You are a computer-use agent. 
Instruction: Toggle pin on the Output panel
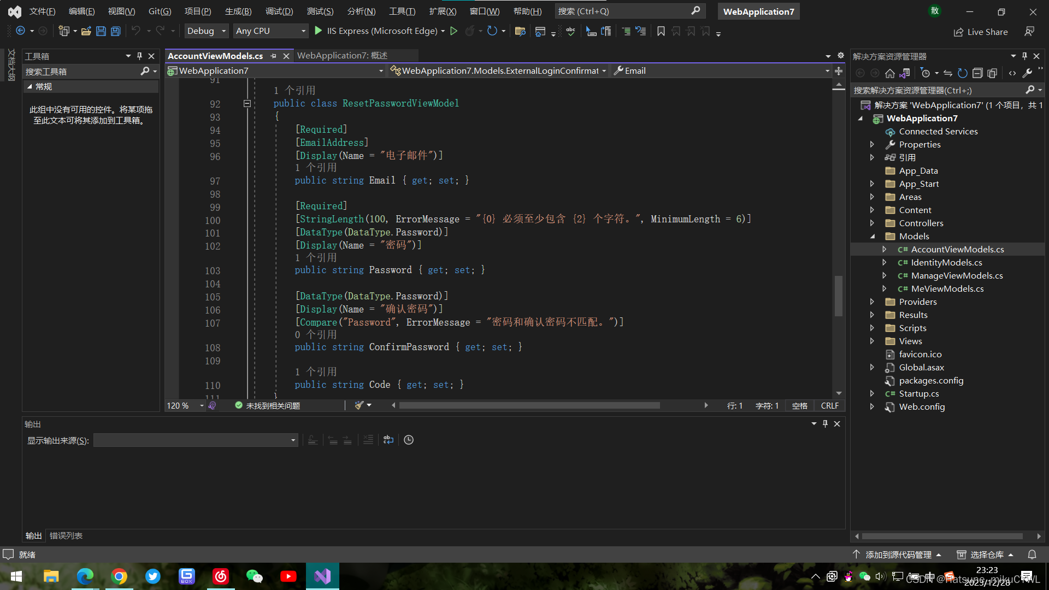(x=825, y=424)
